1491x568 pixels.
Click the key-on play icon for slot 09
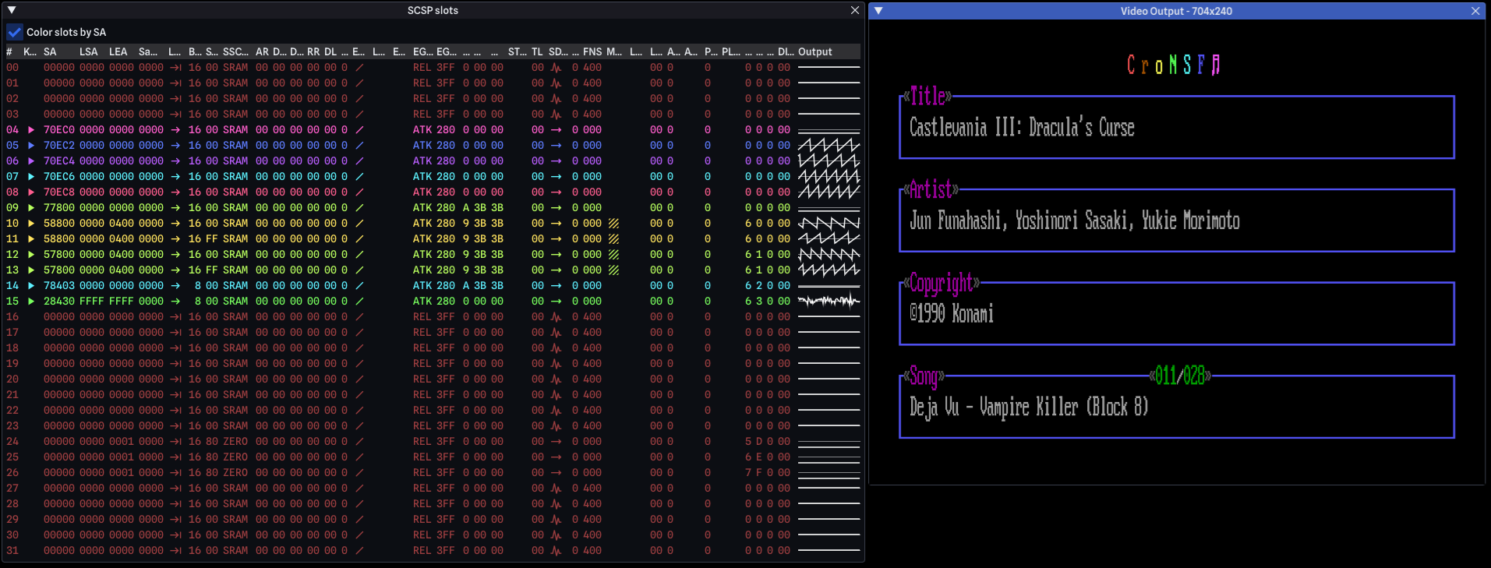(x=31, y=208)
